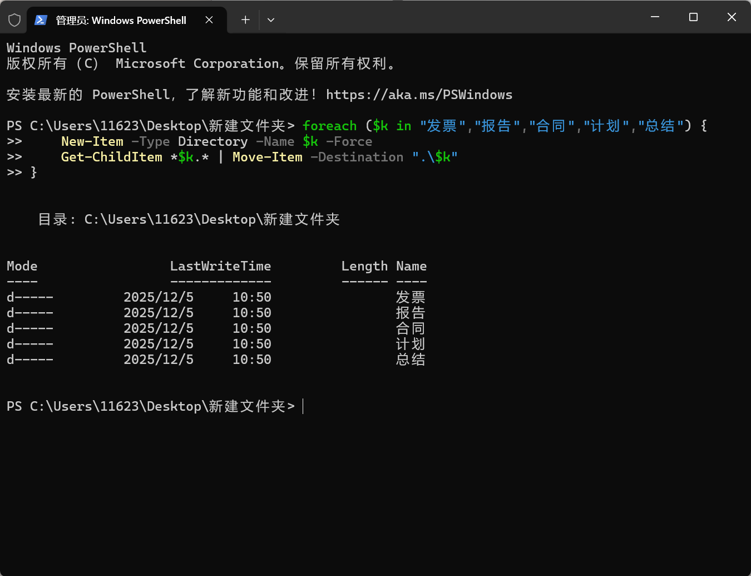
Task: Click the LastWriteTime column header
Action: pos(220,267)
